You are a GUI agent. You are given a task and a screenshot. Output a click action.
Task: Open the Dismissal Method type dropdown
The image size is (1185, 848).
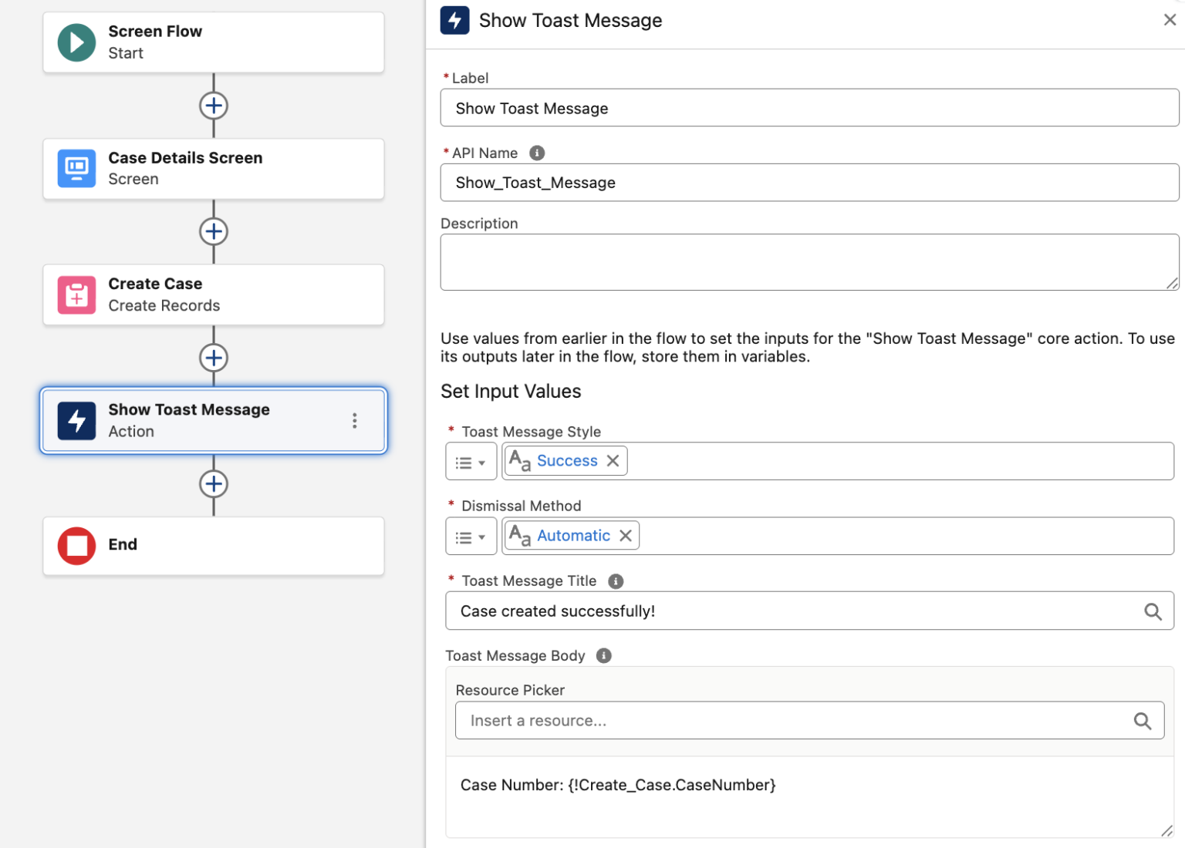pyautogui.click(x=471, y=537)
